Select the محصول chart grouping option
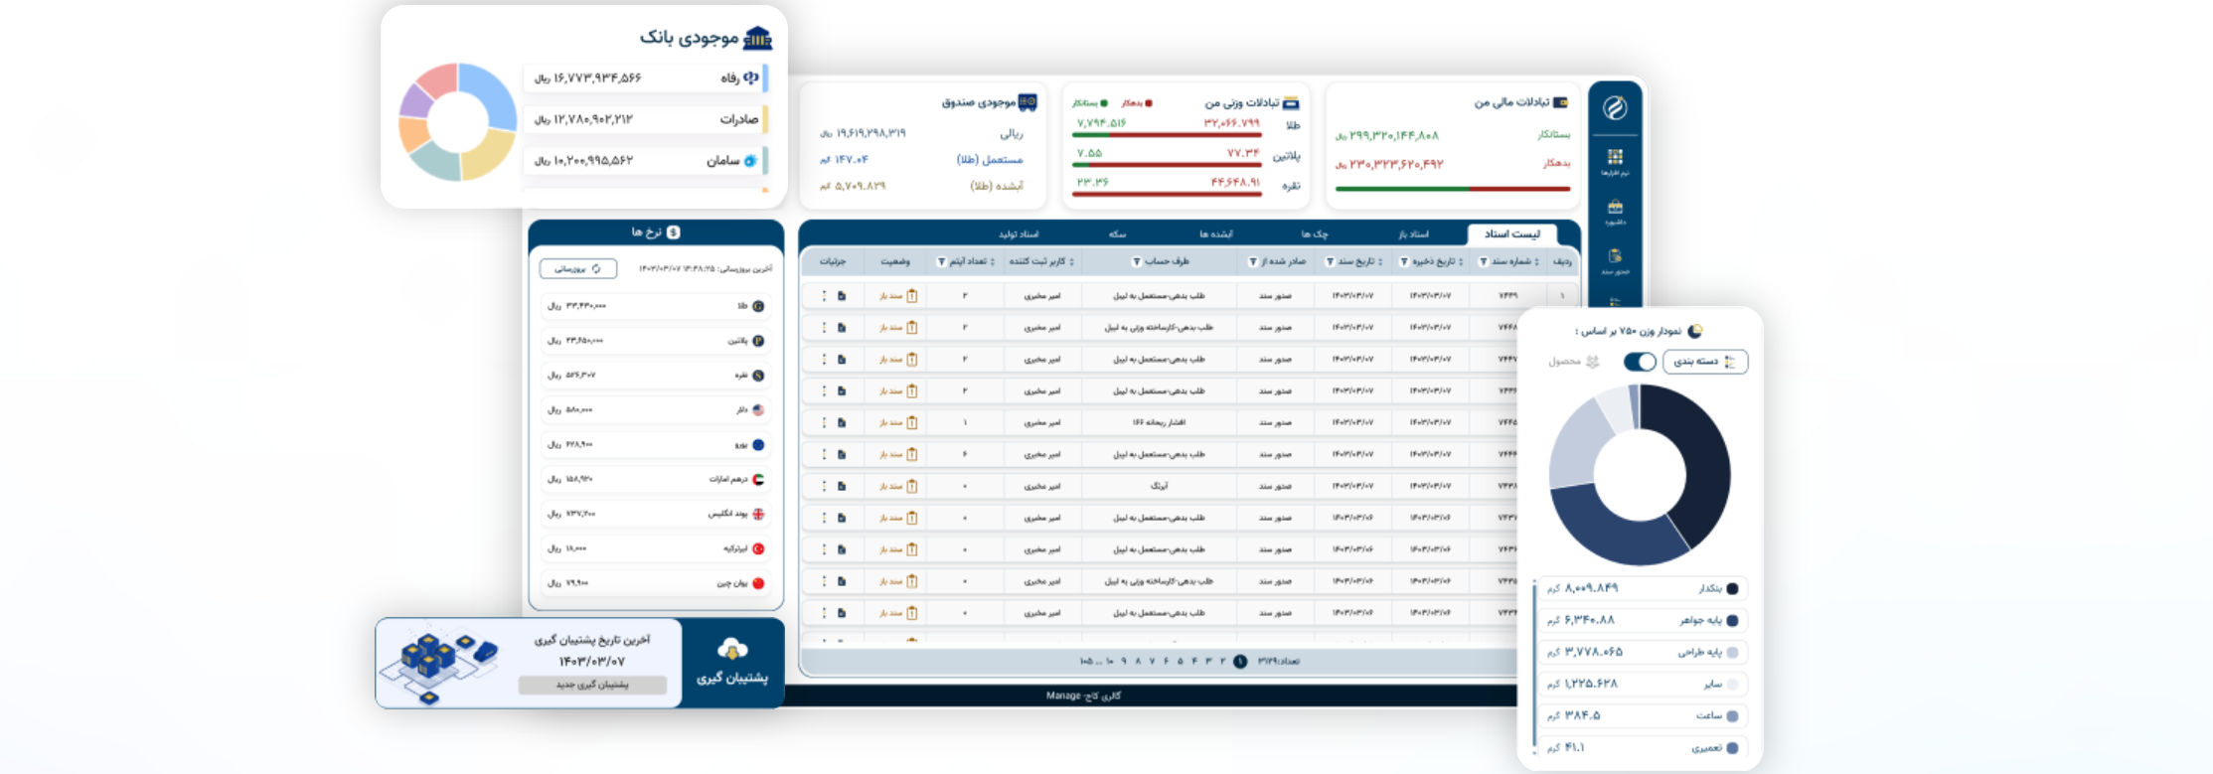The height and width of the screenshot is (774, 2213). (1573, 362)
